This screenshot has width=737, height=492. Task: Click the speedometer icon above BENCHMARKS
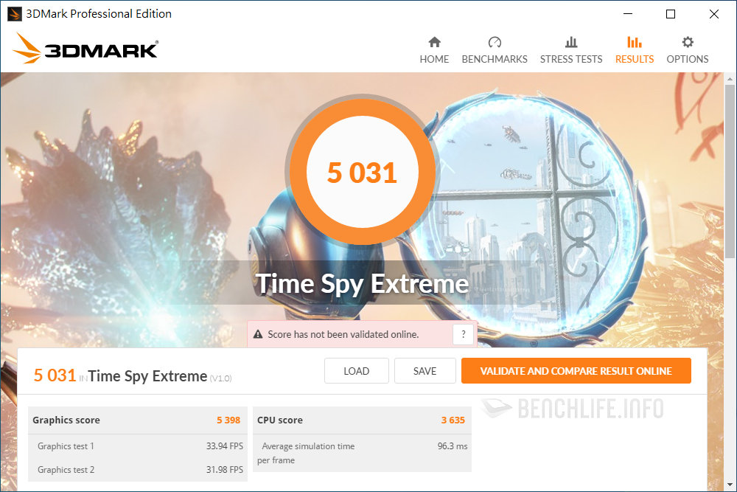pos(495,42)
